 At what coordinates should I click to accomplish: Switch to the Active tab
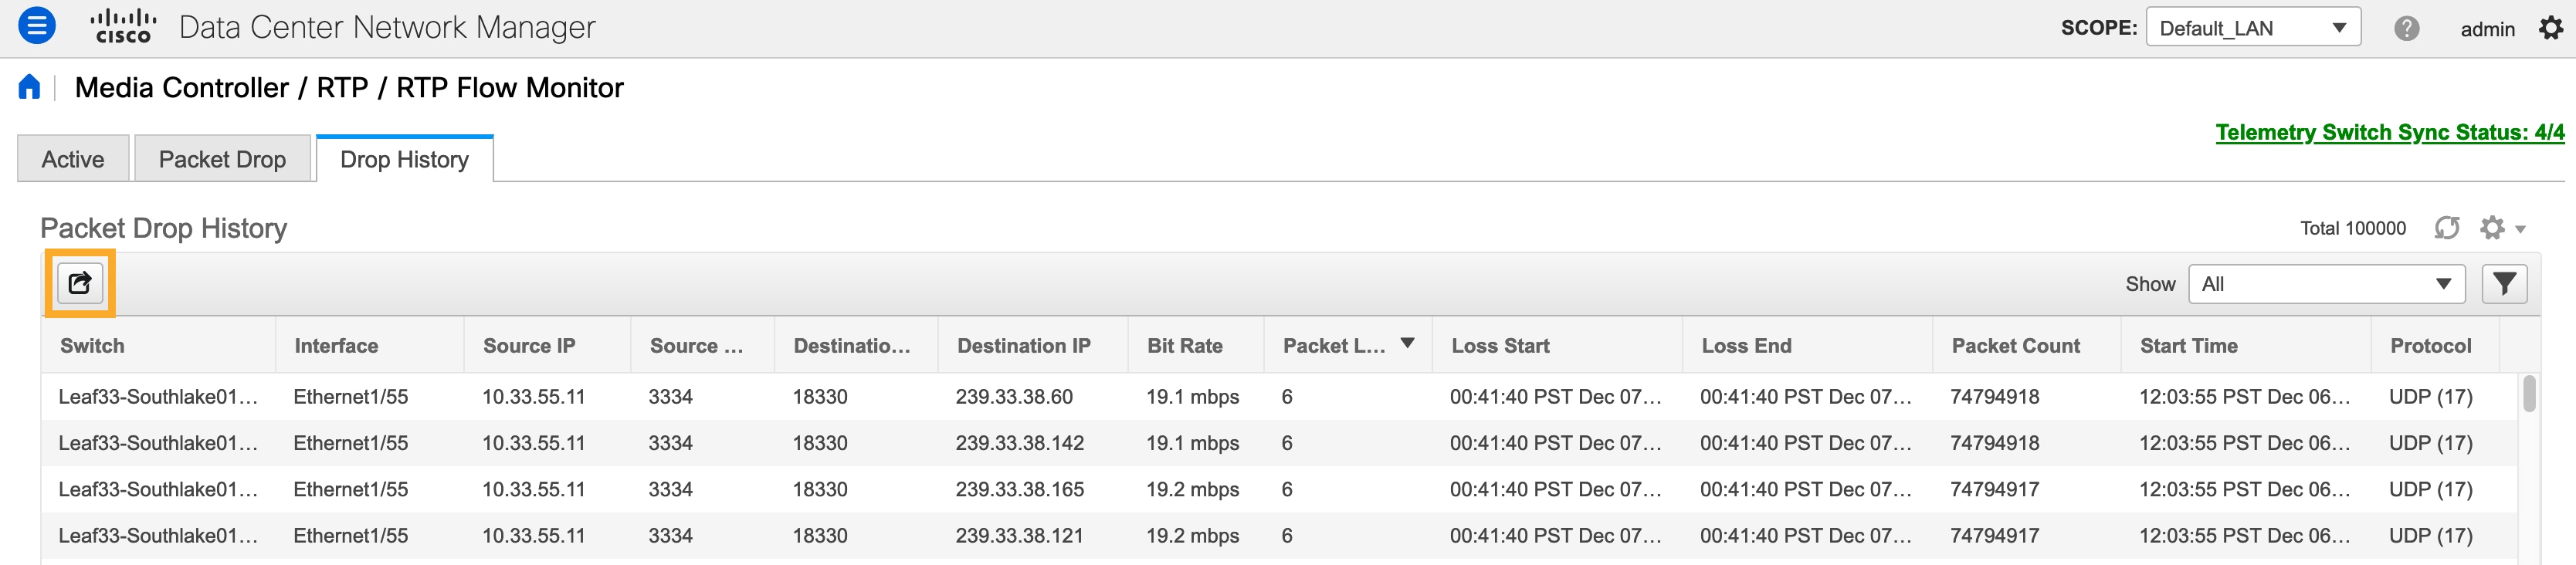click(x=73, y=159)
